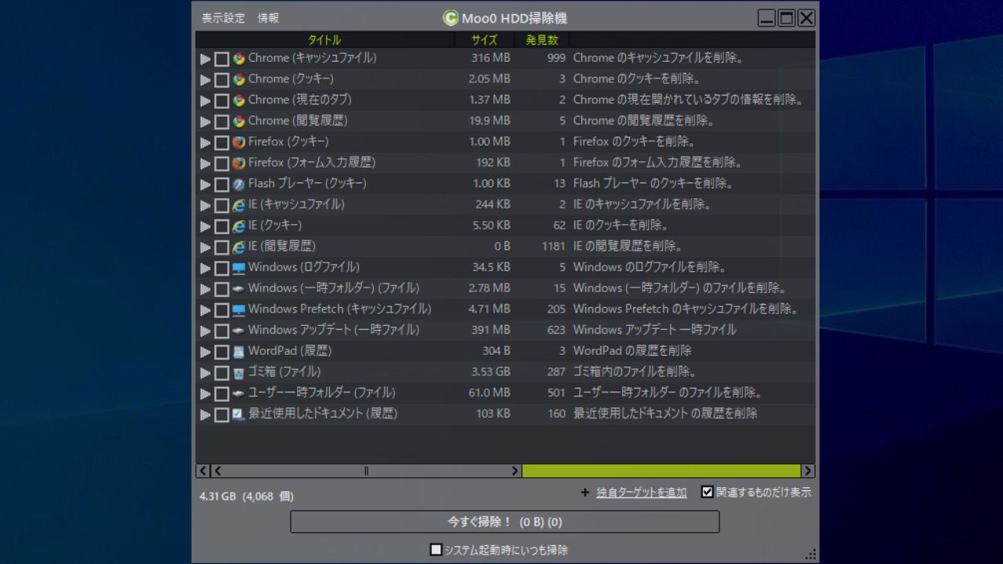
Task: Check the Chrome (キャッシュファイル) checkbox
Action: [222, 59]
